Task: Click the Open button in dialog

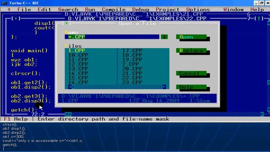Action: click(x=191, y=37)
